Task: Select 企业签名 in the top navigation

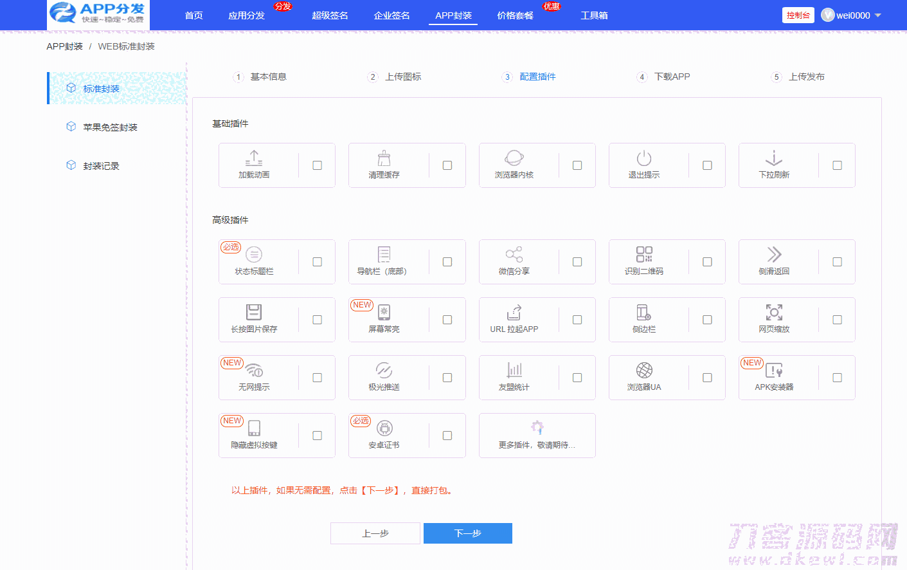Action: (392, 15)
